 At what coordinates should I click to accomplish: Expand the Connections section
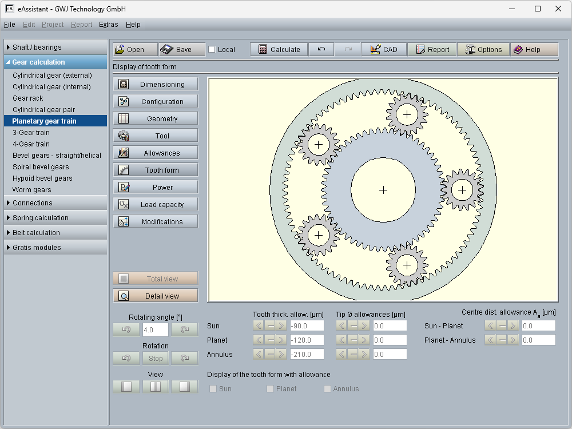coord(55,203)
